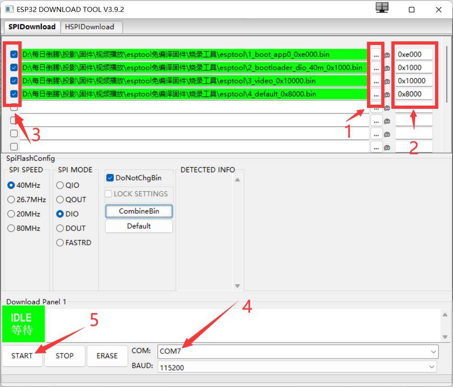Click Detected Info scroll down arrow

pos(237,286)
